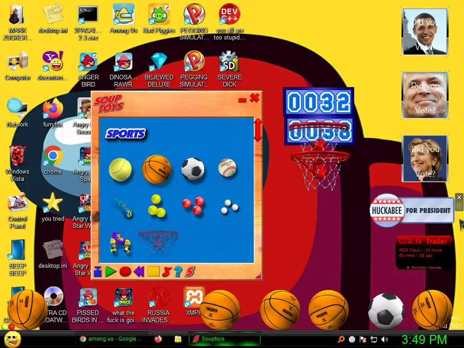This screenshot has height=348, width=464.
Task: Click the green play button in Soup Toys
Action: (111, 272)
